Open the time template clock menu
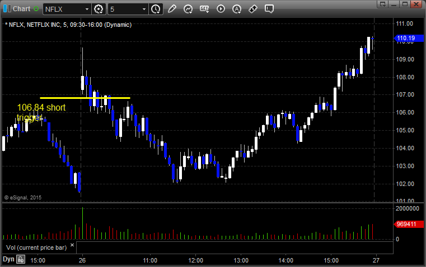This screenshot has width=426, height=267. [156, 9]
